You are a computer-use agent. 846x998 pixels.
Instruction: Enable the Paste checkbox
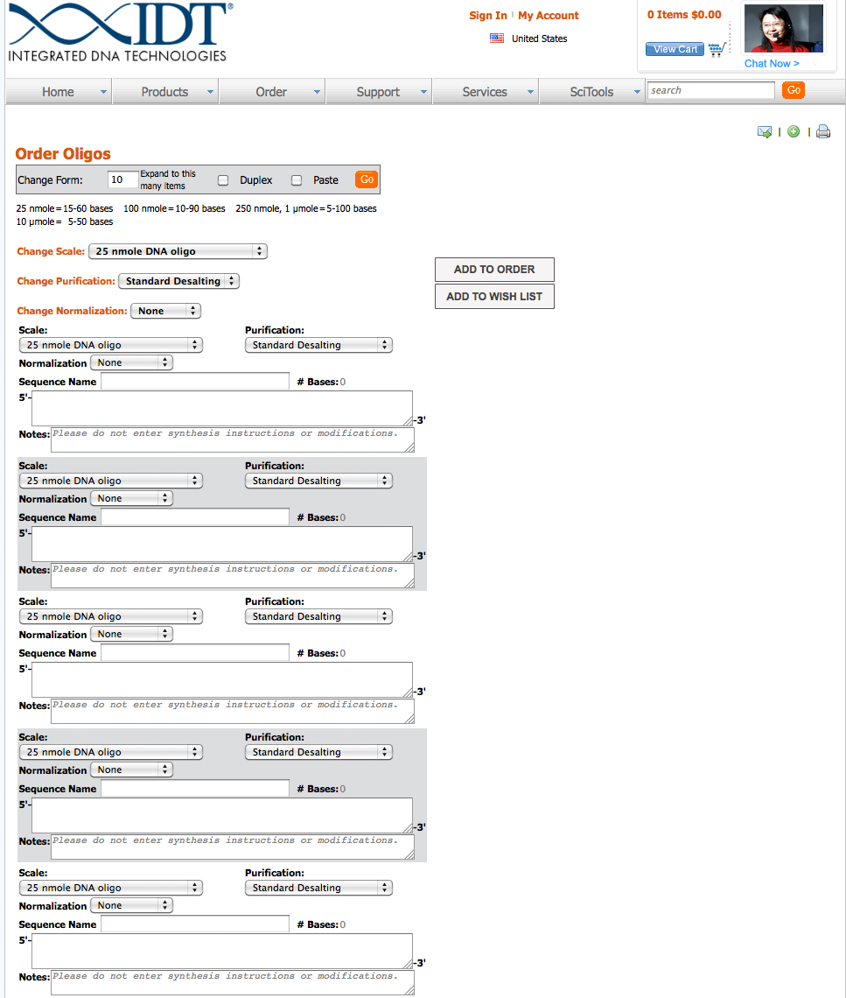(x=297, y=179)
